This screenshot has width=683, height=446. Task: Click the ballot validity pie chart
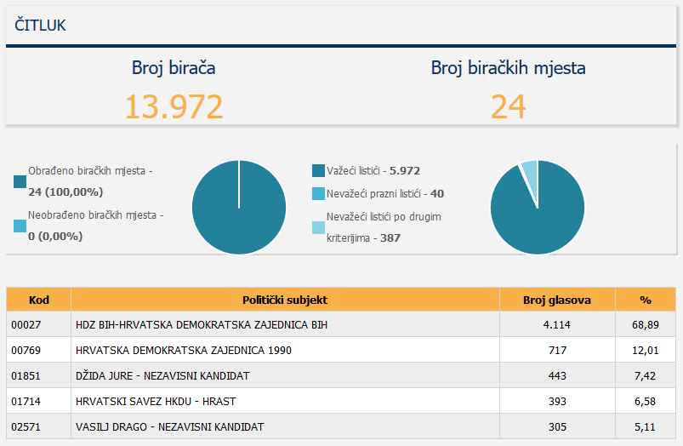pyautogui.click(x=538, y=207)
